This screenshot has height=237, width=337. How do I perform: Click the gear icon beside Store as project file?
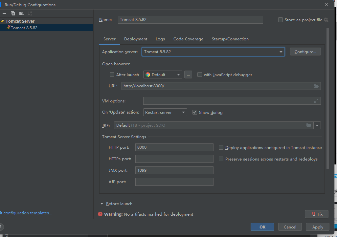[326, 20]
